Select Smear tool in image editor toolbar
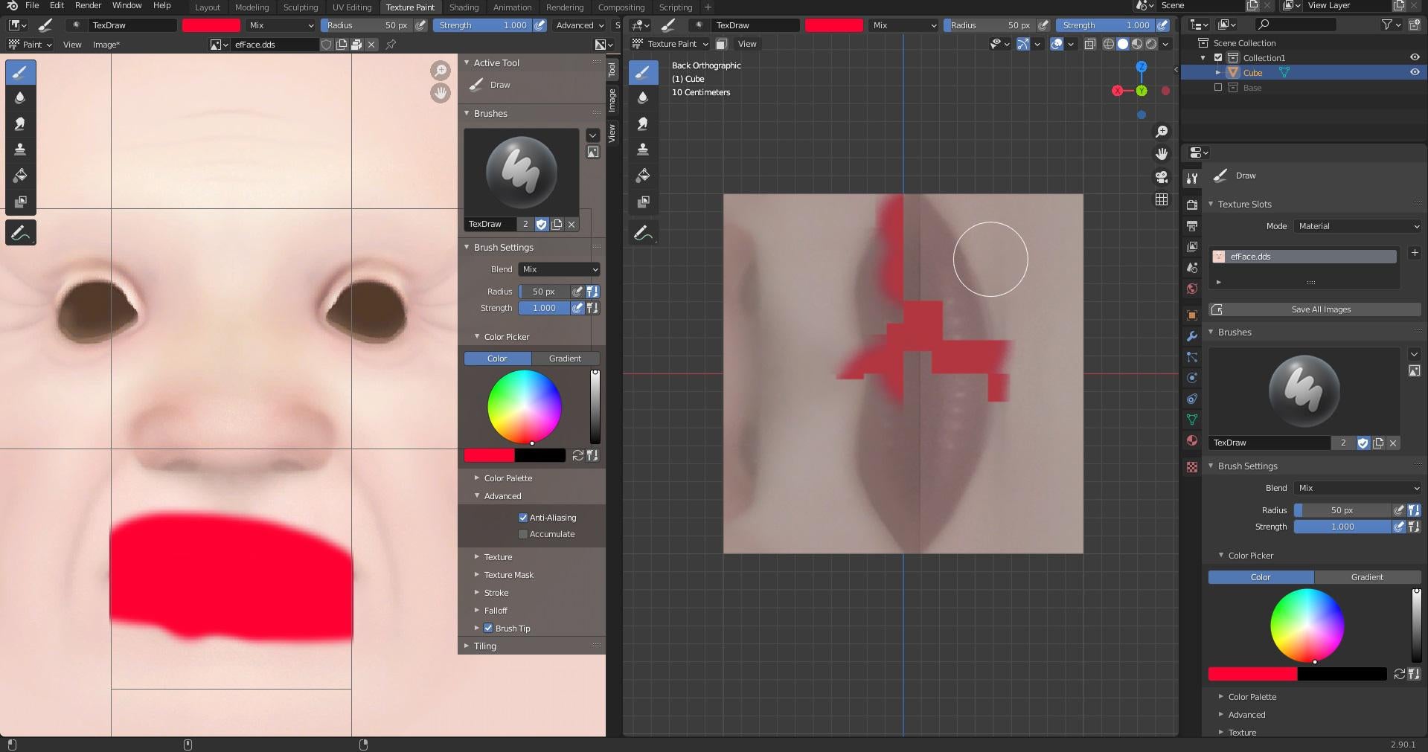 pos(20,123)
